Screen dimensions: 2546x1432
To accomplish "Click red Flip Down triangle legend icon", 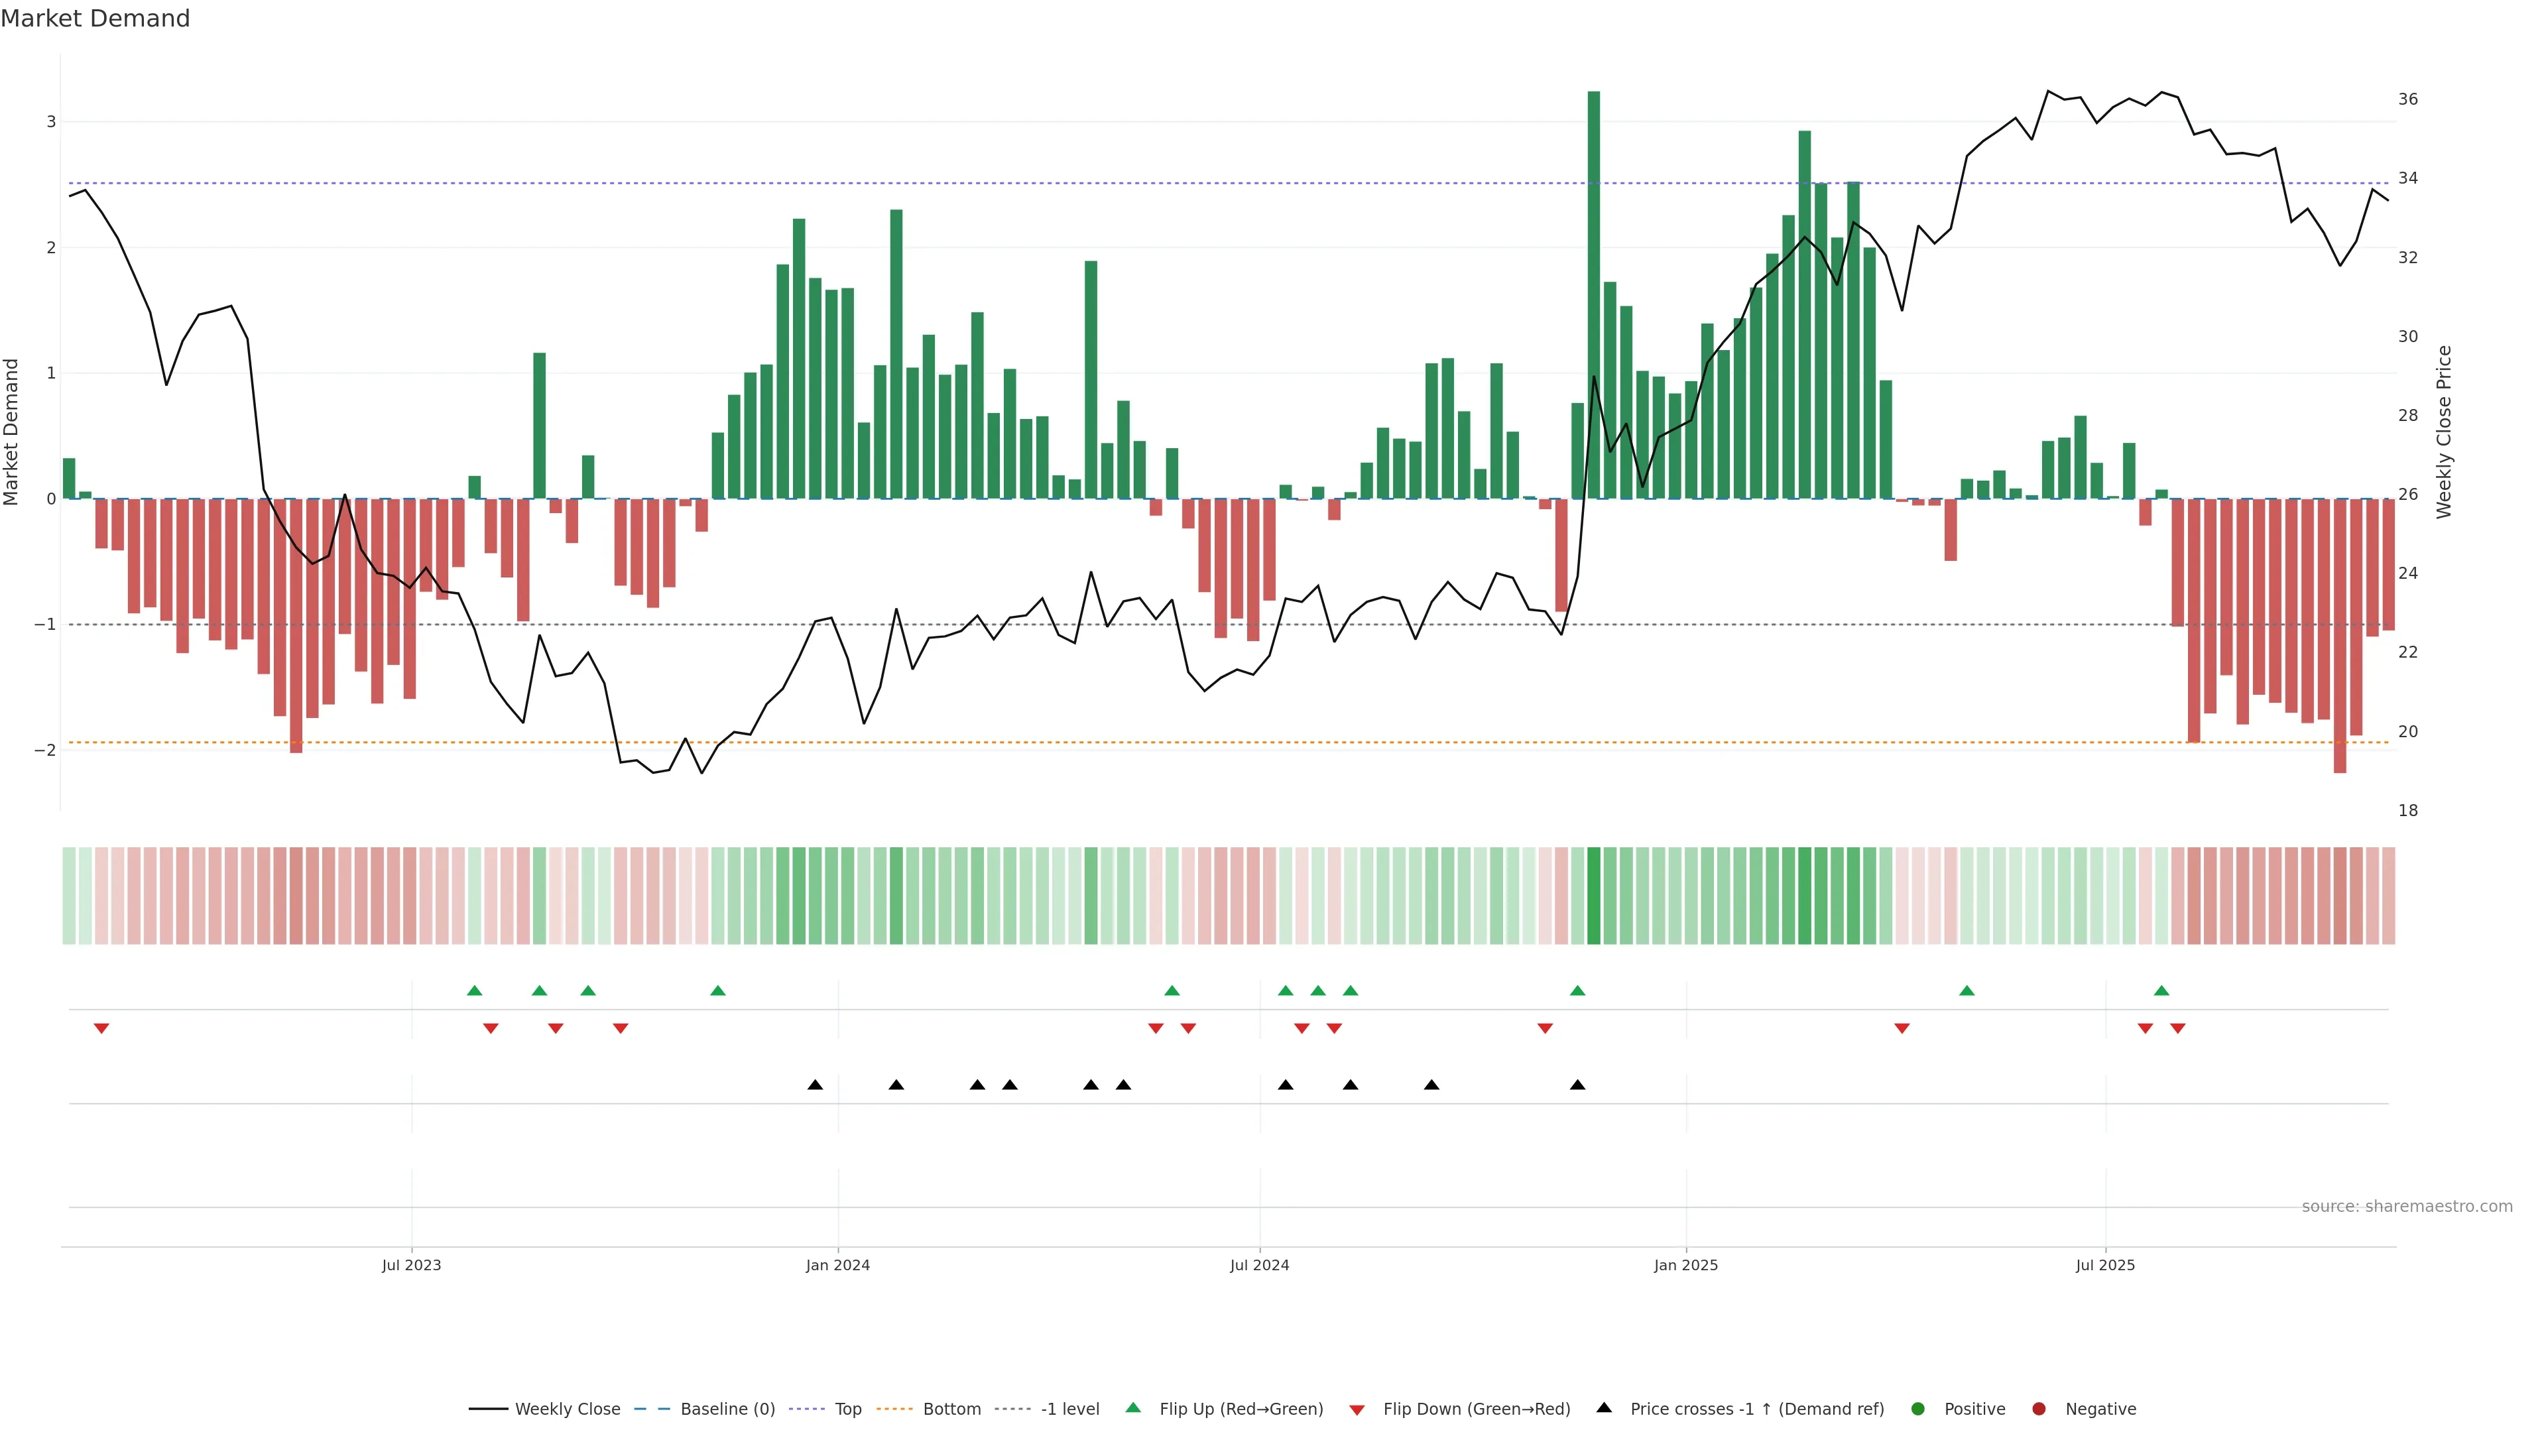I will (x=1357, y=1409).
